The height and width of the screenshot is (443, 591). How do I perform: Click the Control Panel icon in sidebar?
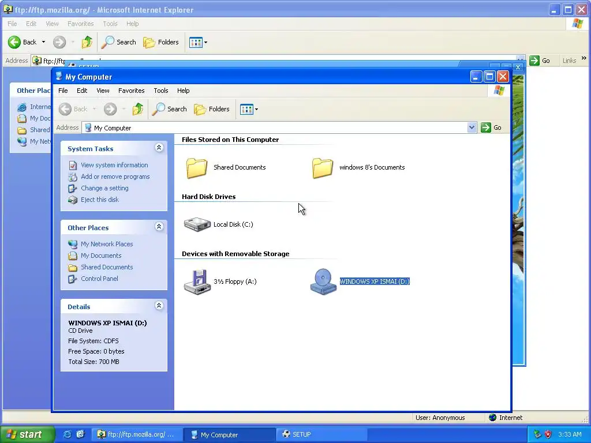(x=73, y=279)
